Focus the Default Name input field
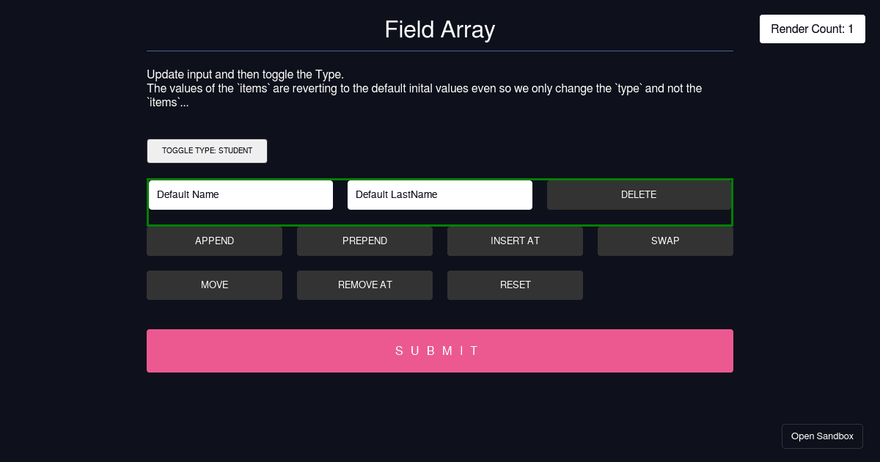 [x=241, y=194]
